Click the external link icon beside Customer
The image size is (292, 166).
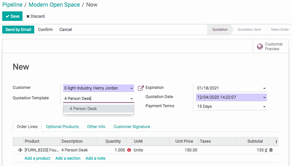coord(141,88)
